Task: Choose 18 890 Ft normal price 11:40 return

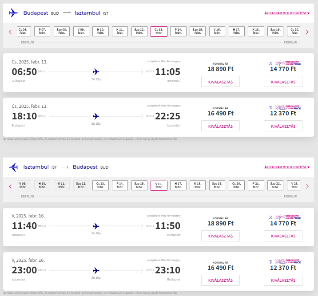Action: (x=220, y=236)
